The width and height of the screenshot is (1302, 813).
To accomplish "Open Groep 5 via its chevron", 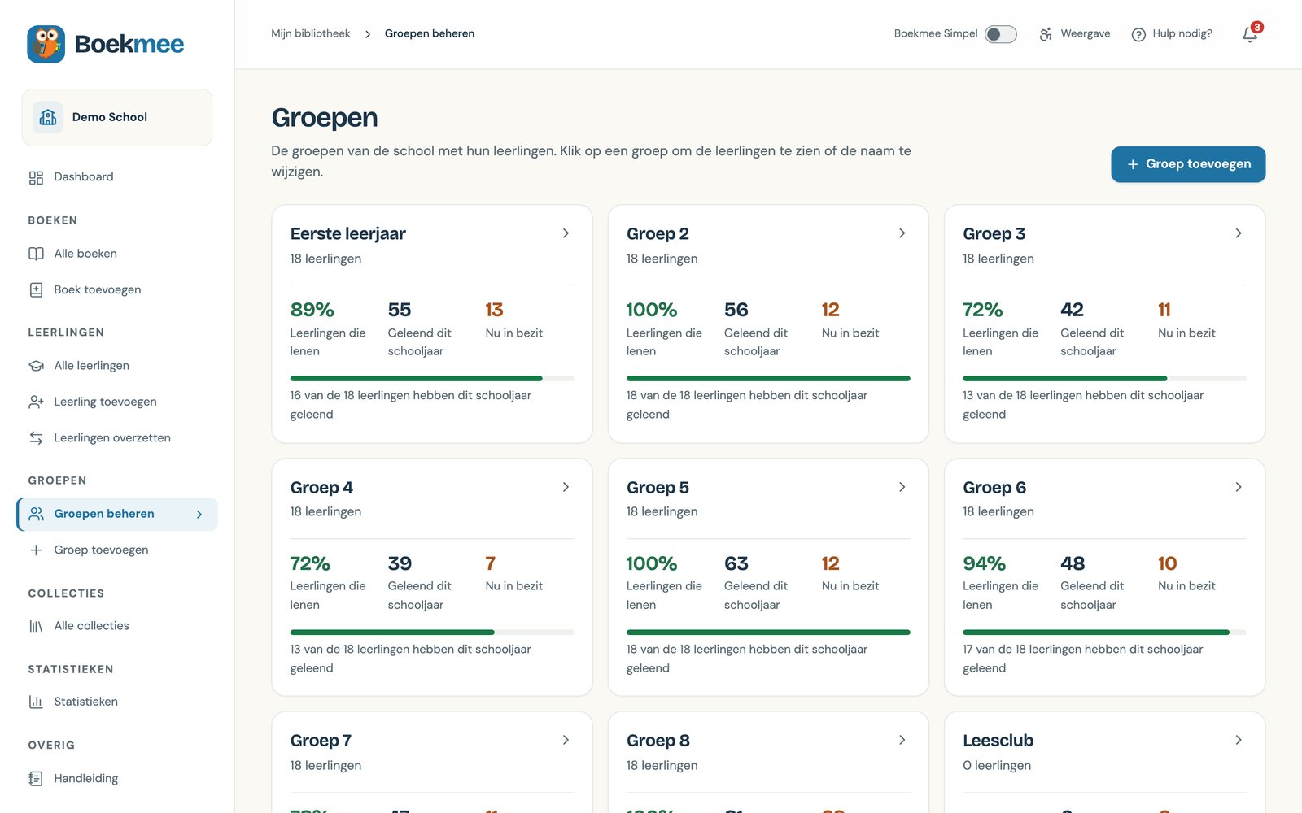I will tap(902, 487).
